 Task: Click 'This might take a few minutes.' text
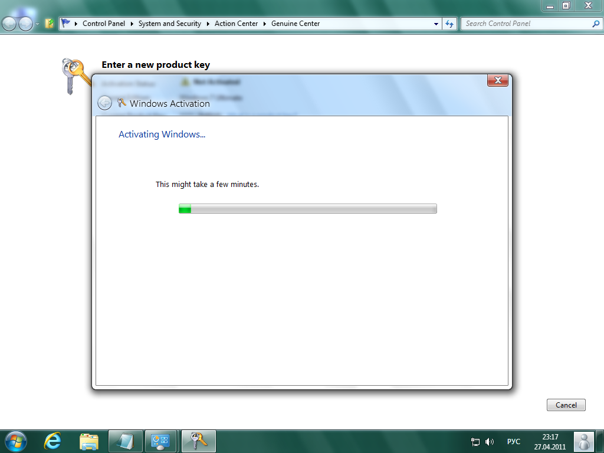coord(207,185)
